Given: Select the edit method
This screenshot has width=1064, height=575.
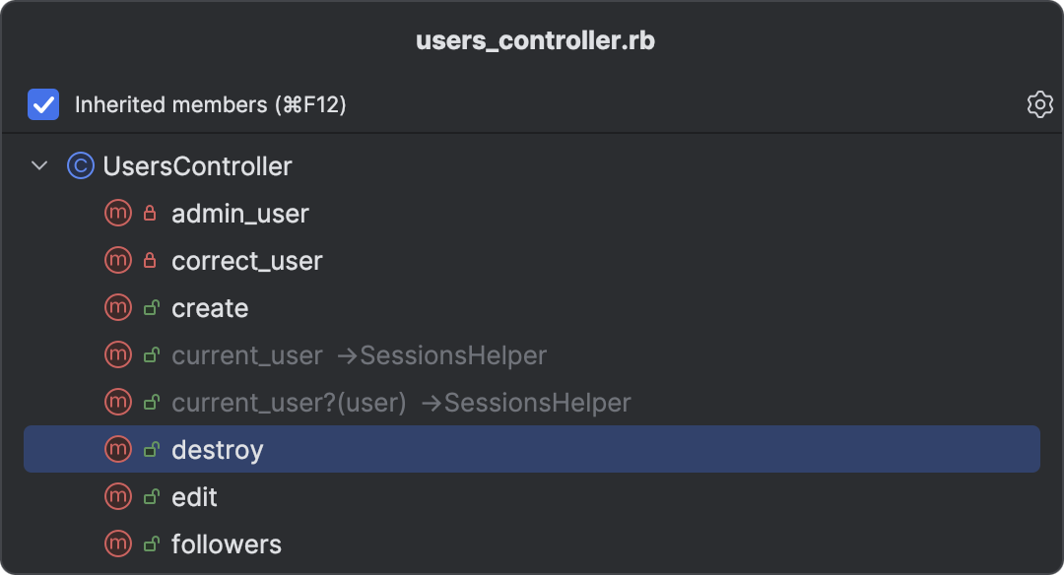Looking at the screenshot, I should point(194,497).
